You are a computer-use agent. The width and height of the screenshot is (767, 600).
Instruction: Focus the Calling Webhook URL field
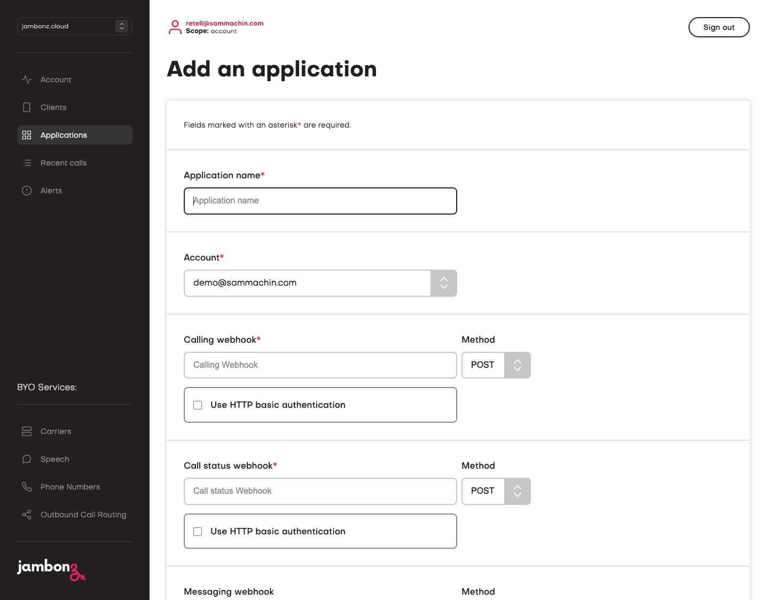(x=320, y=365)
